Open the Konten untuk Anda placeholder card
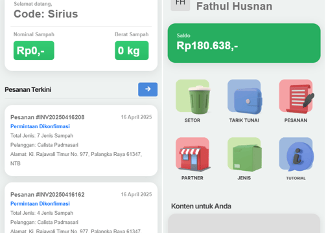This screenshot has width=326, height=233. (244, 223)
